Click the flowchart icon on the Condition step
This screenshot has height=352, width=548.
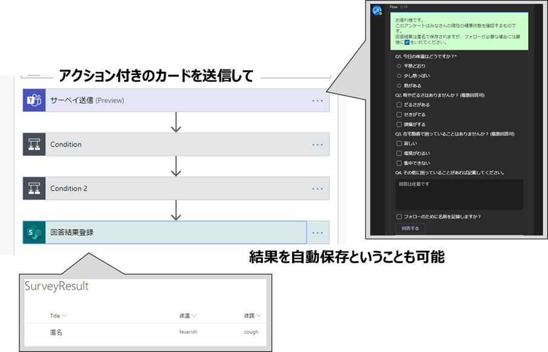point(34,145)
